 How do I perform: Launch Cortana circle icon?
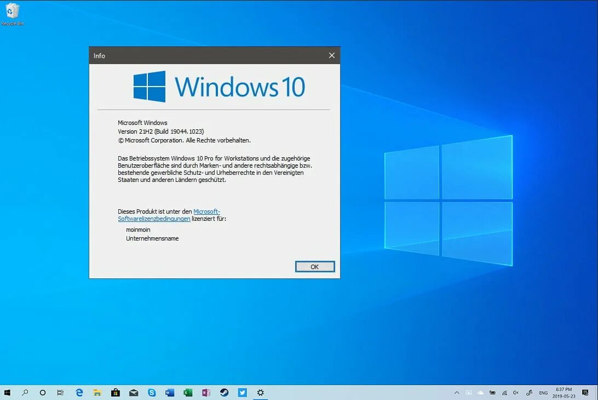click(x=43, y=392)
